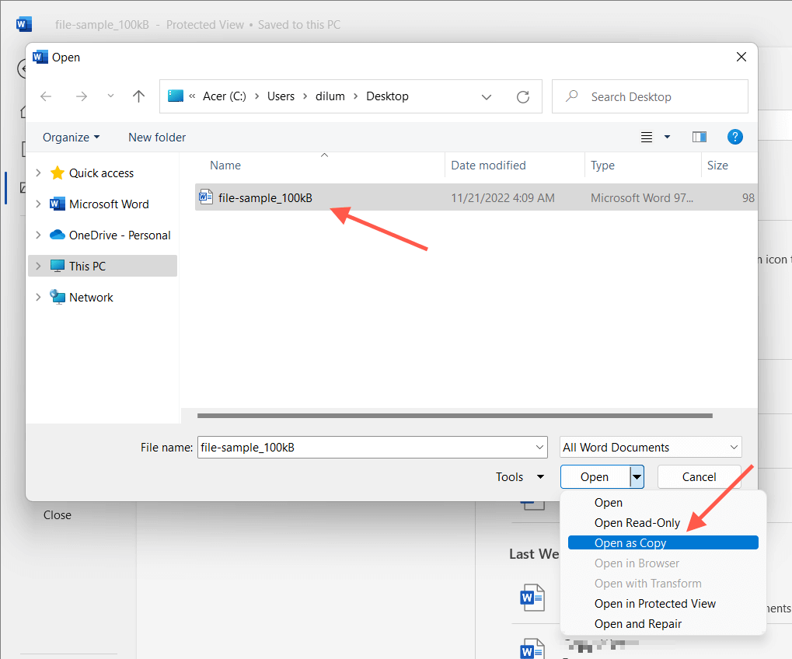The image size is (792, 659).
Task: Go back using the left arrow button
Action: click(46, 96)
